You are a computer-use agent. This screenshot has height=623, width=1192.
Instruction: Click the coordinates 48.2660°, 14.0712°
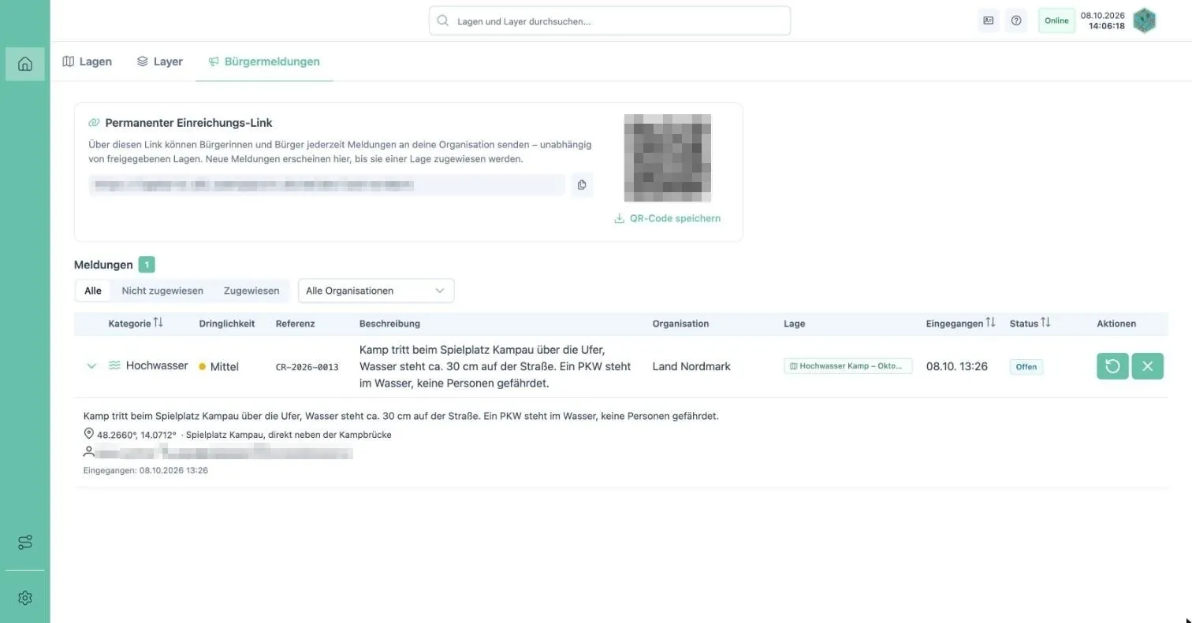(x=136, y=435)
